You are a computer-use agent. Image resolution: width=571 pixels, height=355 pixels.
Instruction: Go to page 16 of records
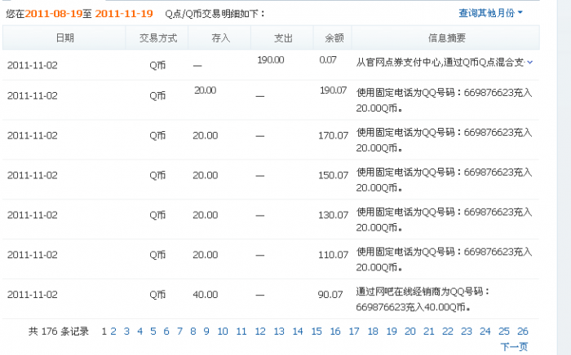pyautogui.click(x=335, y=331)
